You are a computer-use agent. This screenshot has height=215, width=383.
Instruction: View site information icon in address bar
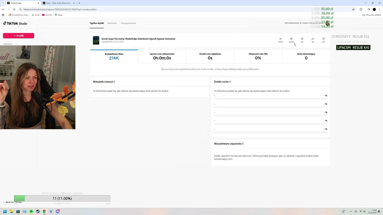coord(20,9)
